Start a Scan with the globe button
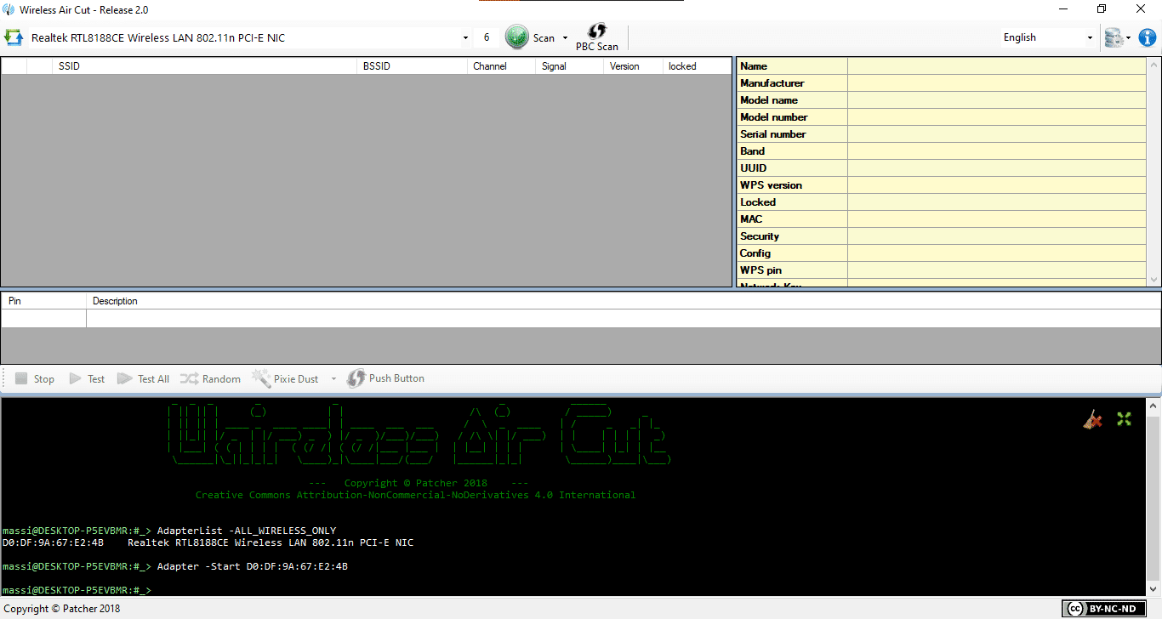Screen dimensions: 1162x619 [x=530, y=37]
